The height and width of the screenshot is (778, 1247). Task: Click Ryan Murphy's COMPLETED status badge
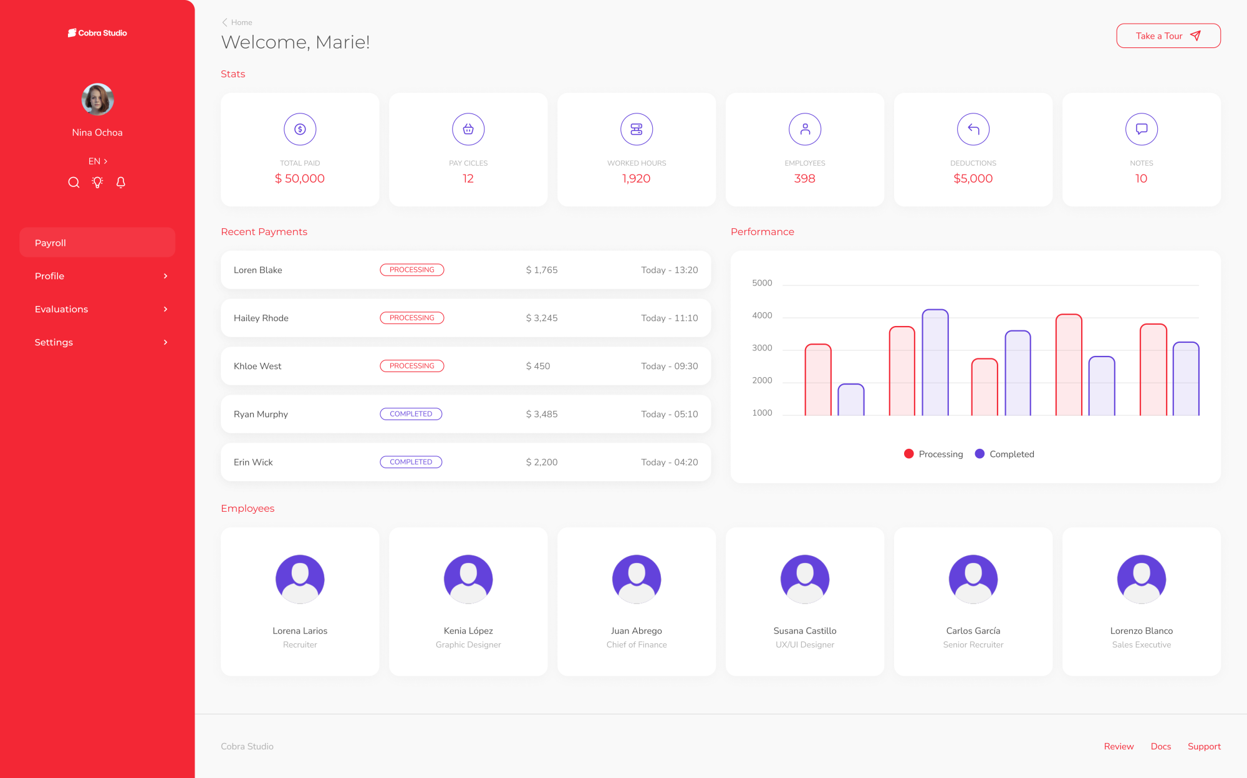[x=411, y=414]
